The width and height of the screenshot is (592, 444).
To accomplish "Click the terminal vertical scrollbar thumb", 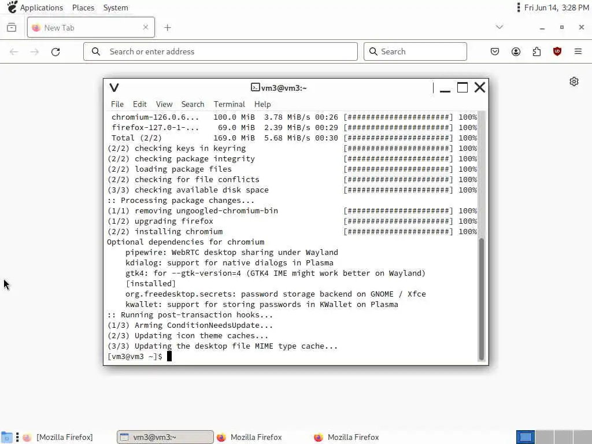I will point(482,299).
